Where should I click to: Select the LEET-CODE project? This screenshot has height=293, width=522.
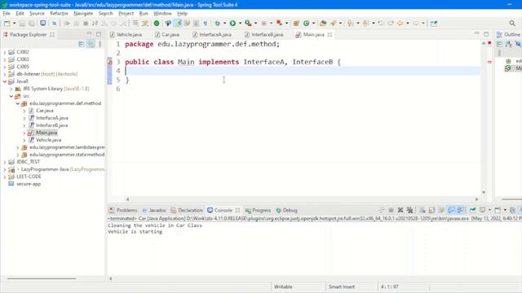click(29, 177)
